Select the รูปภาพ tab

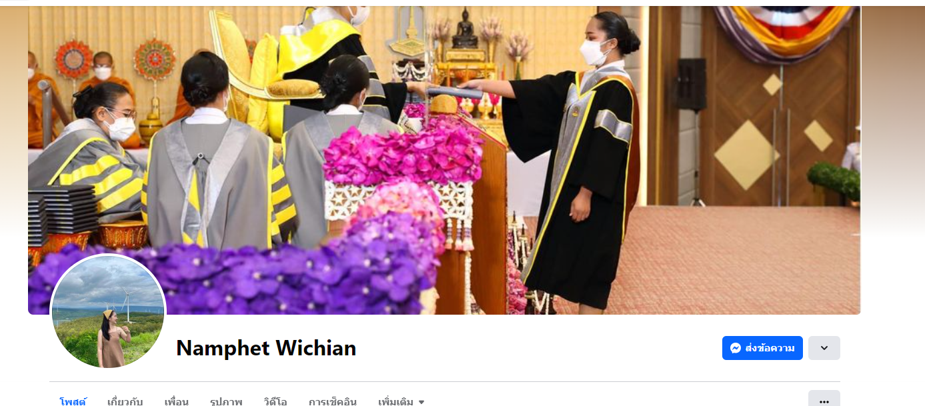click(x=225, y=401)
